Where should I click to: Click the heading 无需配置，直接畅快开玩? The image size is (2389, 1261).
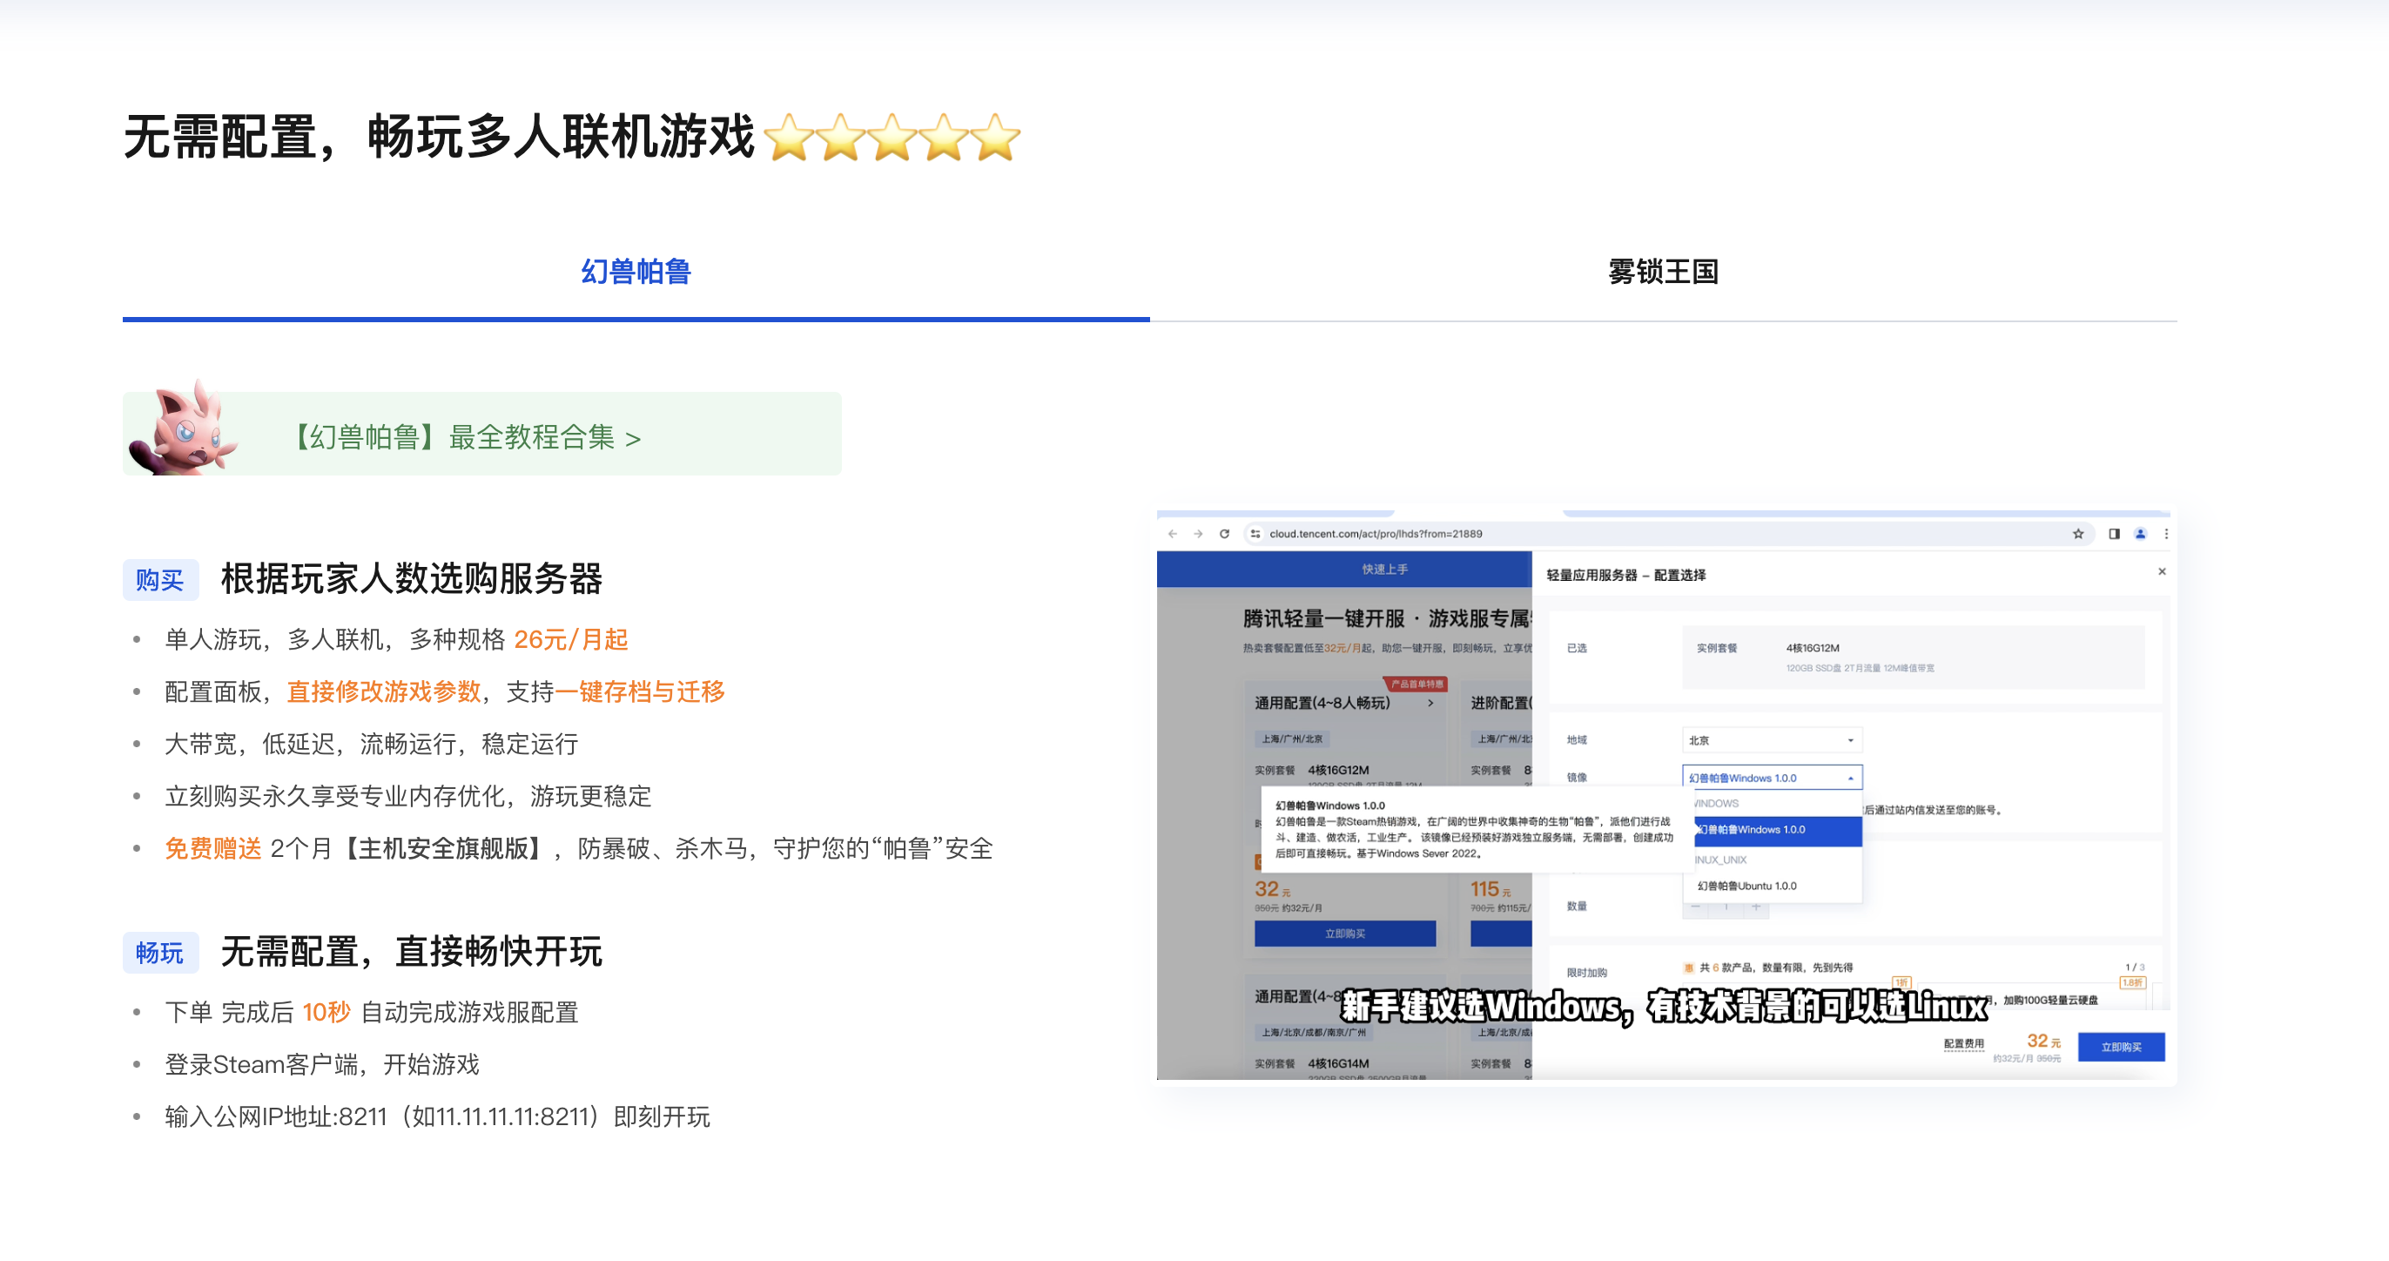412,952
